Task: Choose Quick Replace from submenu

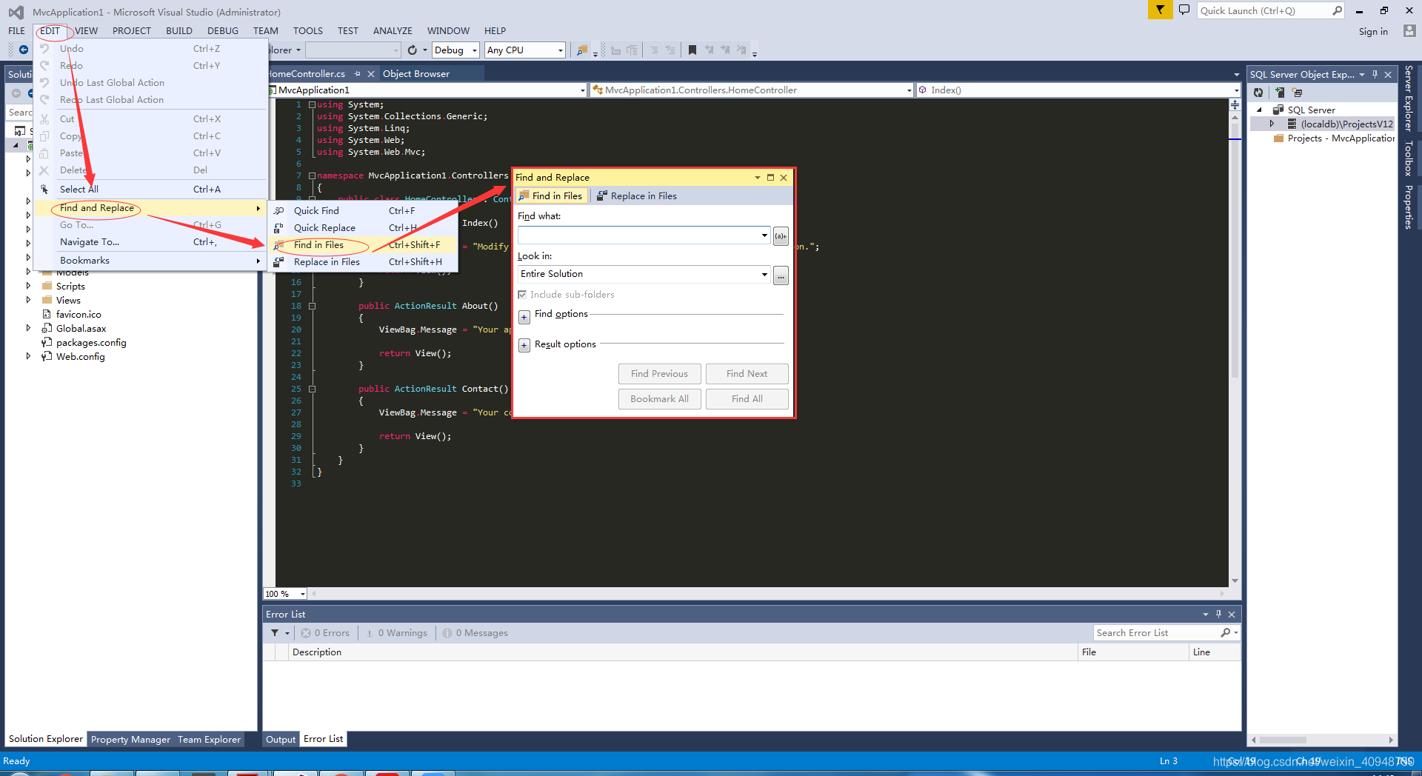Action: pyautogui.click(x=362, y=227)
